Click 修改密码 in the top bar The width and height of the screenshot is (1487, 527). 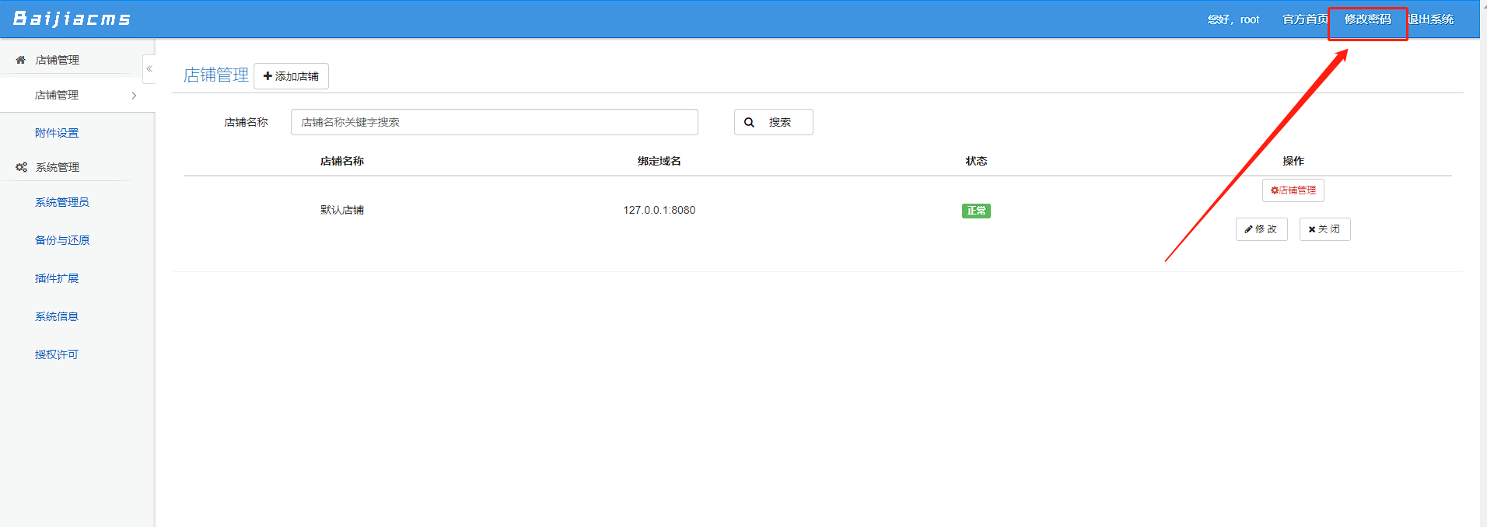[x=1368, y=19]
